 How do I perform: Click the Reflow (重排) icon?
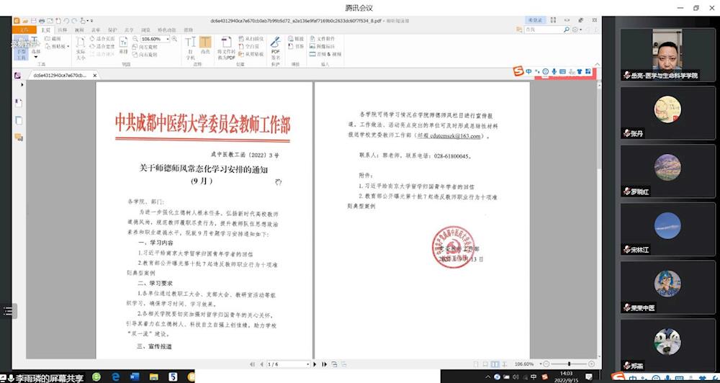(x=124, y=46)
